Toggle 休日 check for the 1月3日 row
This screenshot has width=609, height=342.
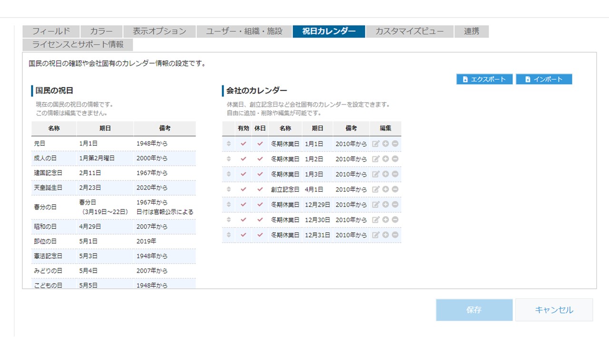point(260,174)
